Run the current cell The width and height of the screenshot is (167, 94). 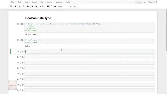[42, 6]
